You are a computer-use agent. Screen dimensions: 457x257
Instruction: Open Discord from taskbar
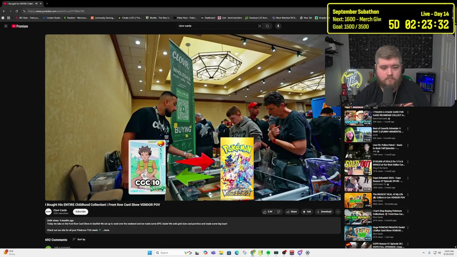point(300,253)
